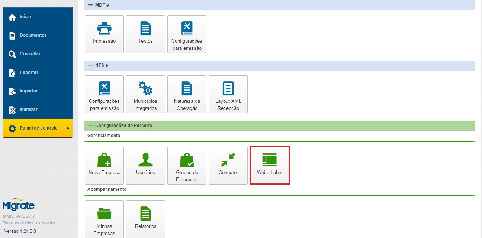Open Grupos de Empresas tile
Screen dimensions: 482x238
click(x=187, y=165)
